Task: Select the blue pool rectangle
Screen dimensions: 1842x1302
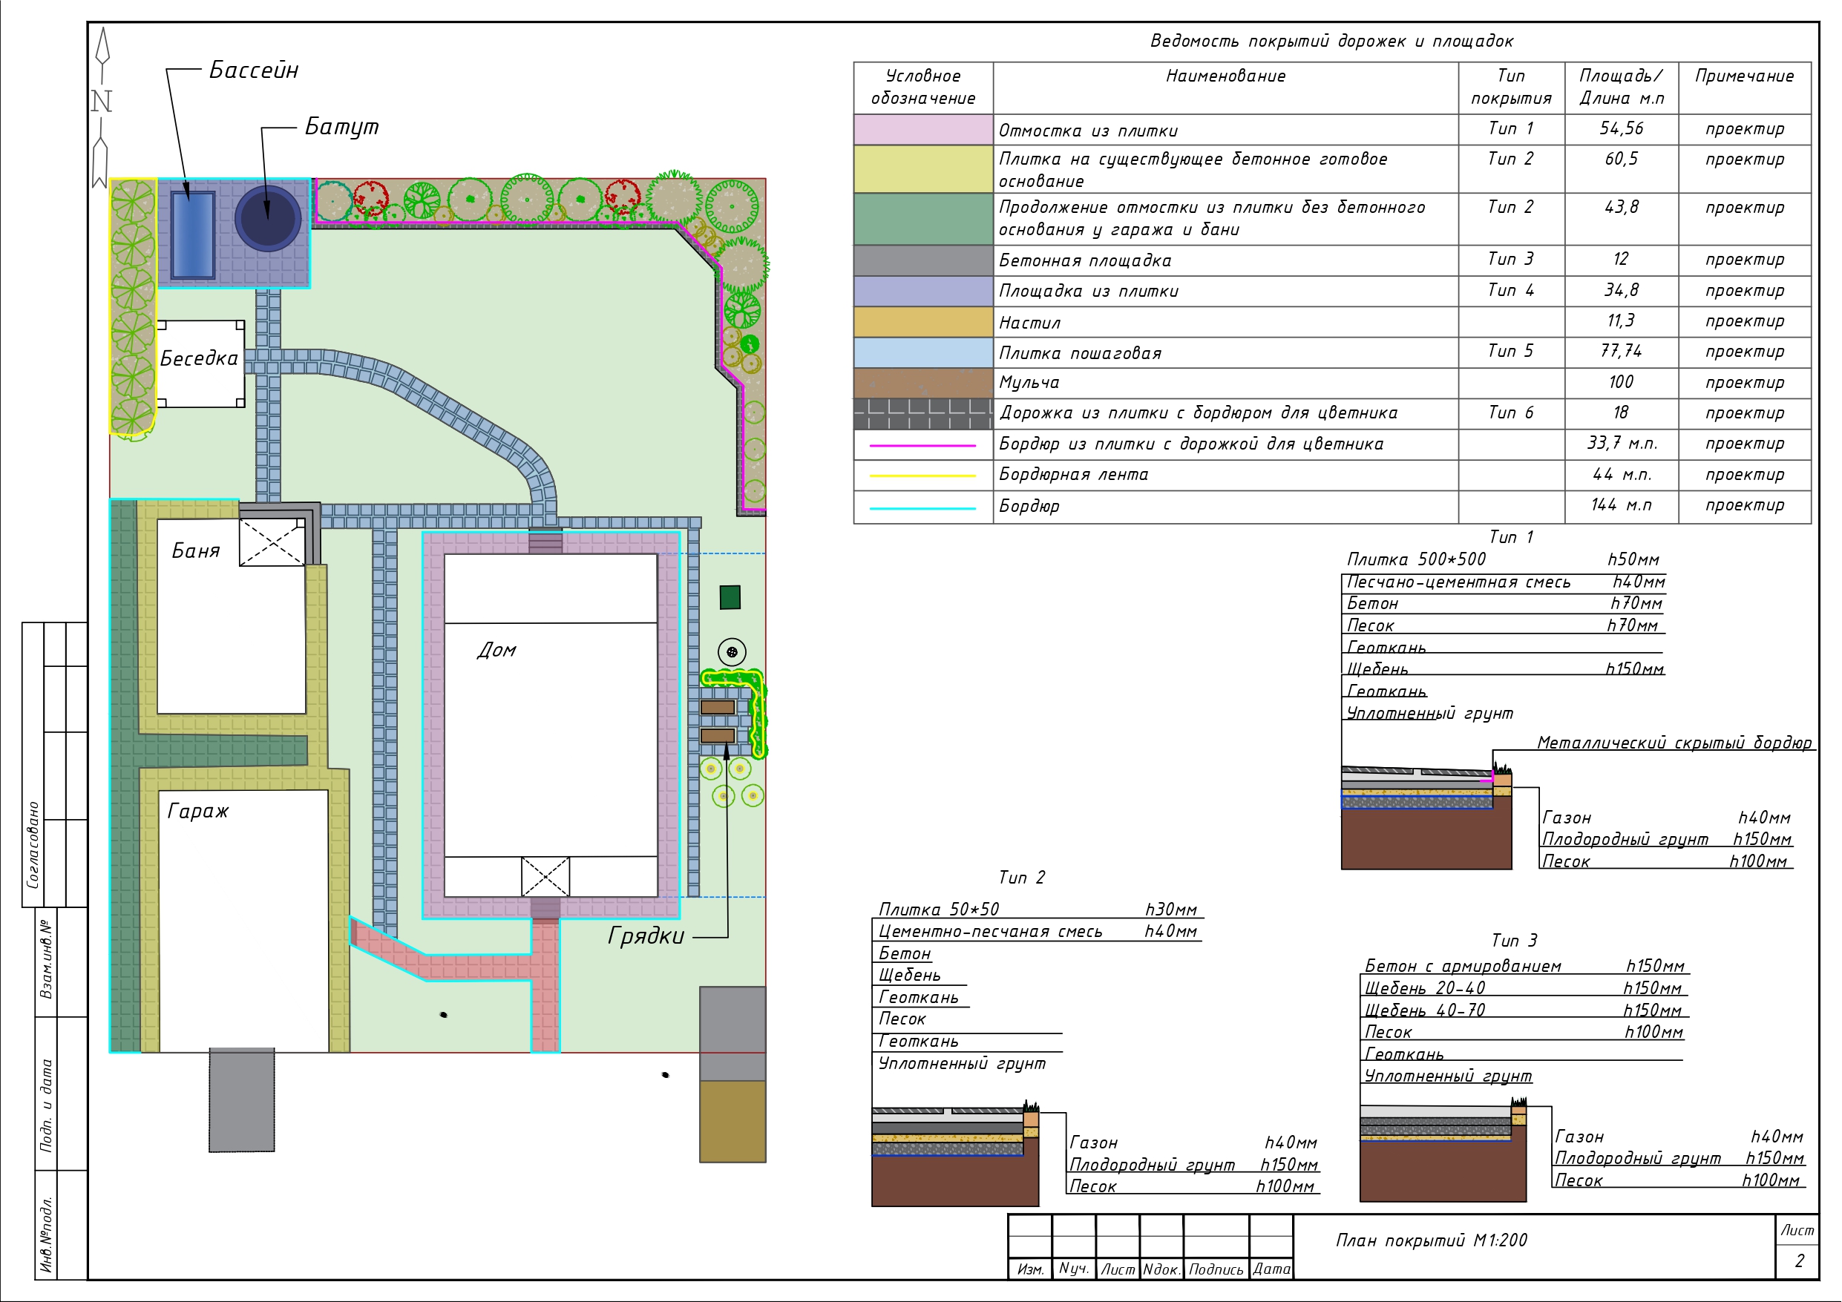Action: [192, 234]
